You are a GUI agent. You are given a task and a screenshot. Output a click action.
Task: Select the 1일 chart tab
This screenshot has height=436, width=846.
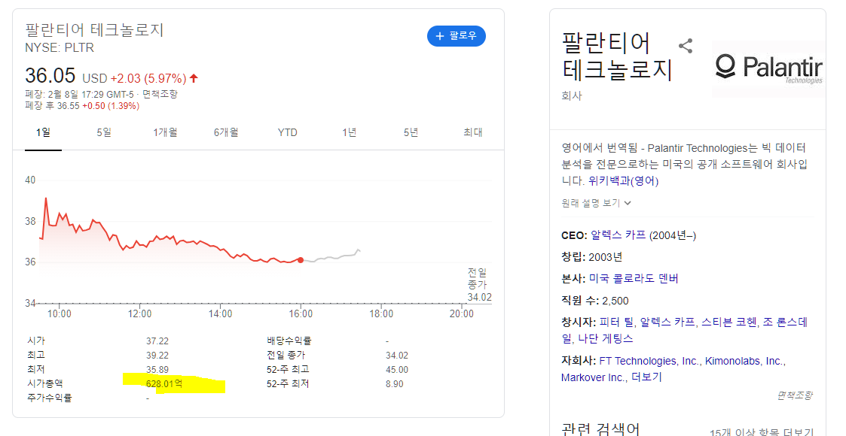click(43, 132)
